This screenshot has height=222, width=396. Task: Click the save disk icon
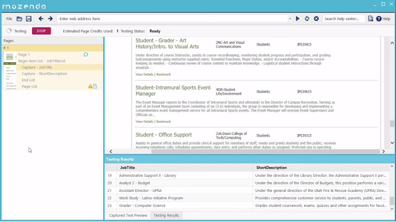(29, 19)
